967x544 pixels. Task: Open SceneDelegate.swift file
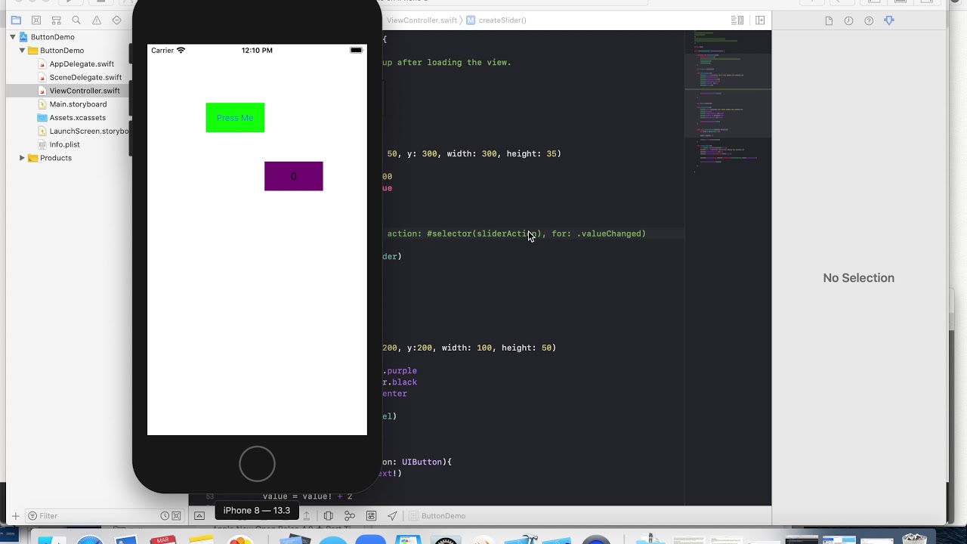tap(85, 77)
